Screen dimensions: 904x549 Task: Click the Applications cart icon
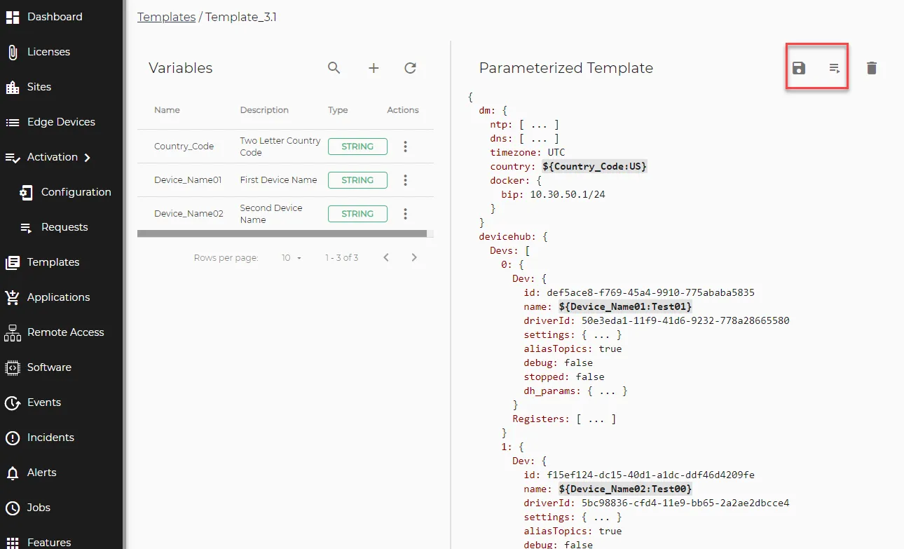click(13, 297)
